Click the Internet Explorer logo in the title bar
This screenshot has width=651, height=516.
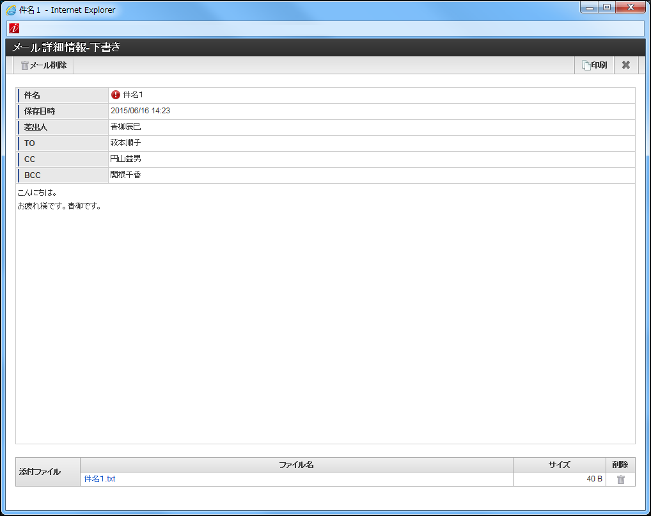coord(12,10)
